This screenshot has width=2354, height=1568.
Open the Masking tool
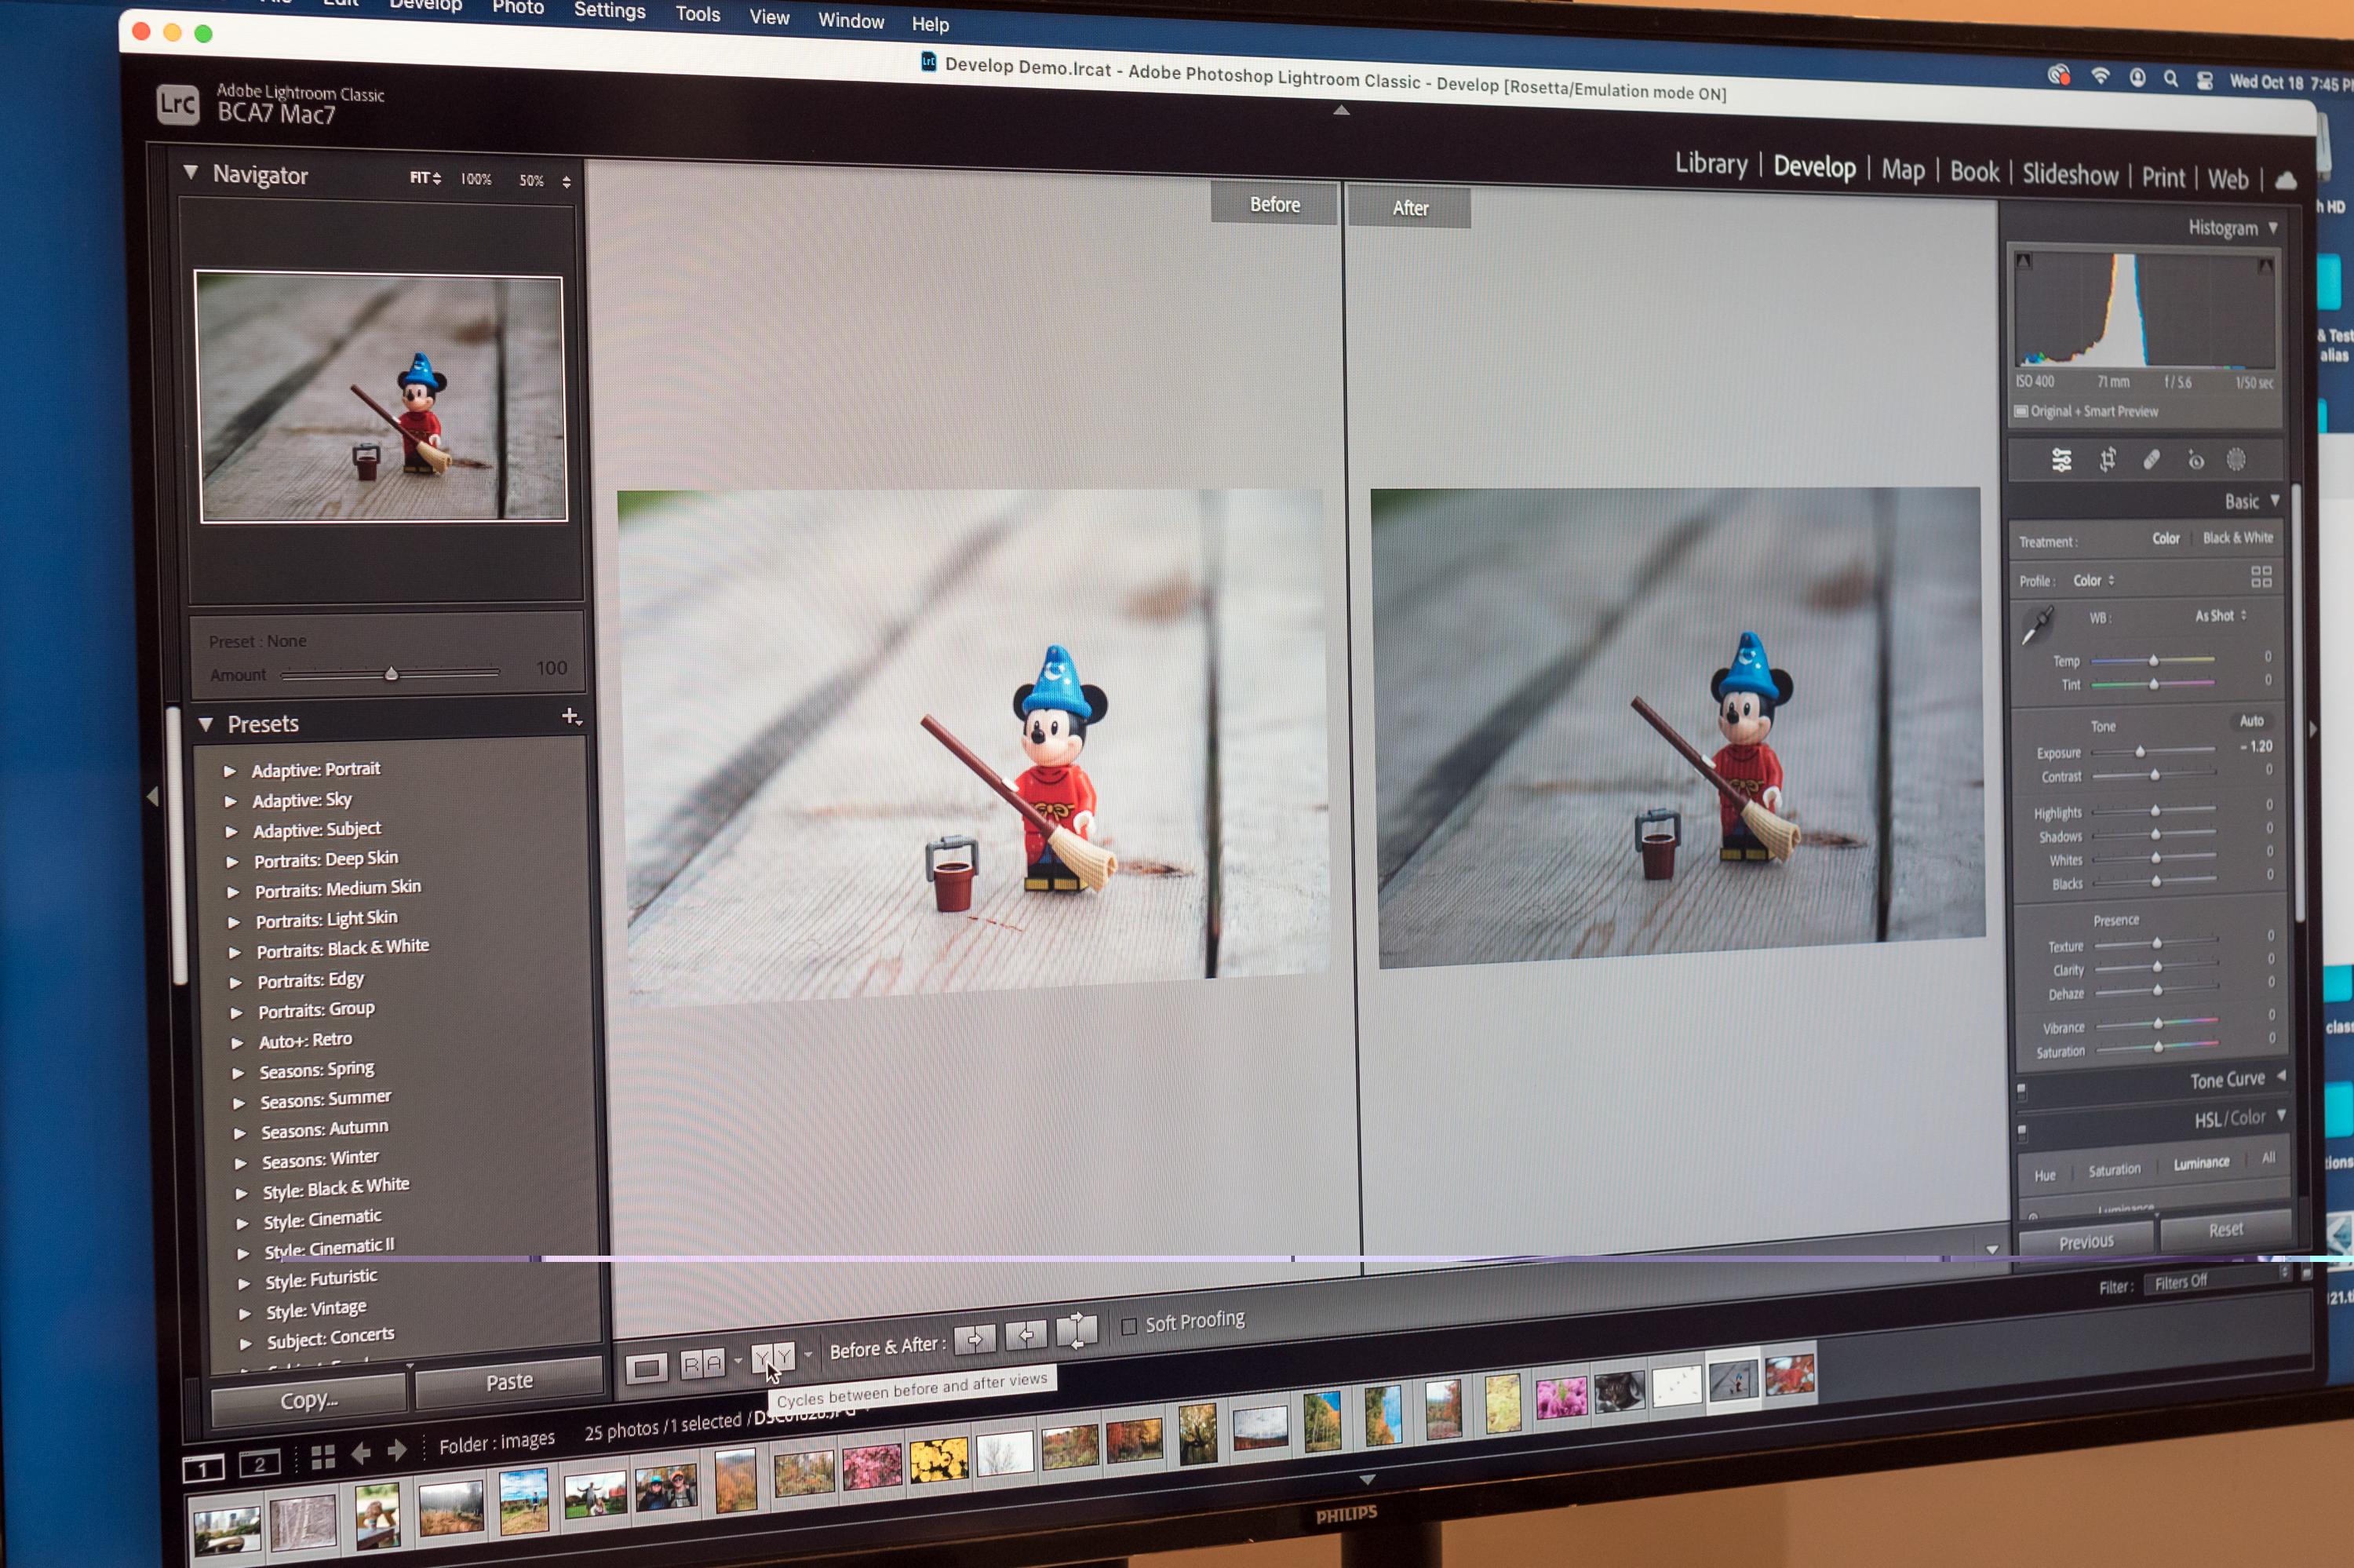(x=2236, y=460)
